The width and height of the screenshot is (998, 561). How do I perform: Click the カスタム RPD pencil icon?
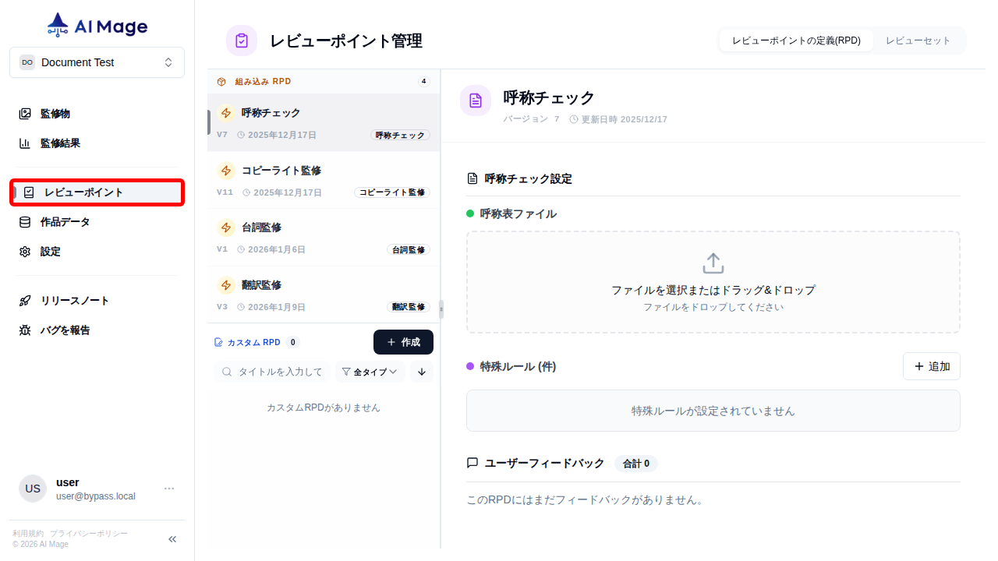217,341
